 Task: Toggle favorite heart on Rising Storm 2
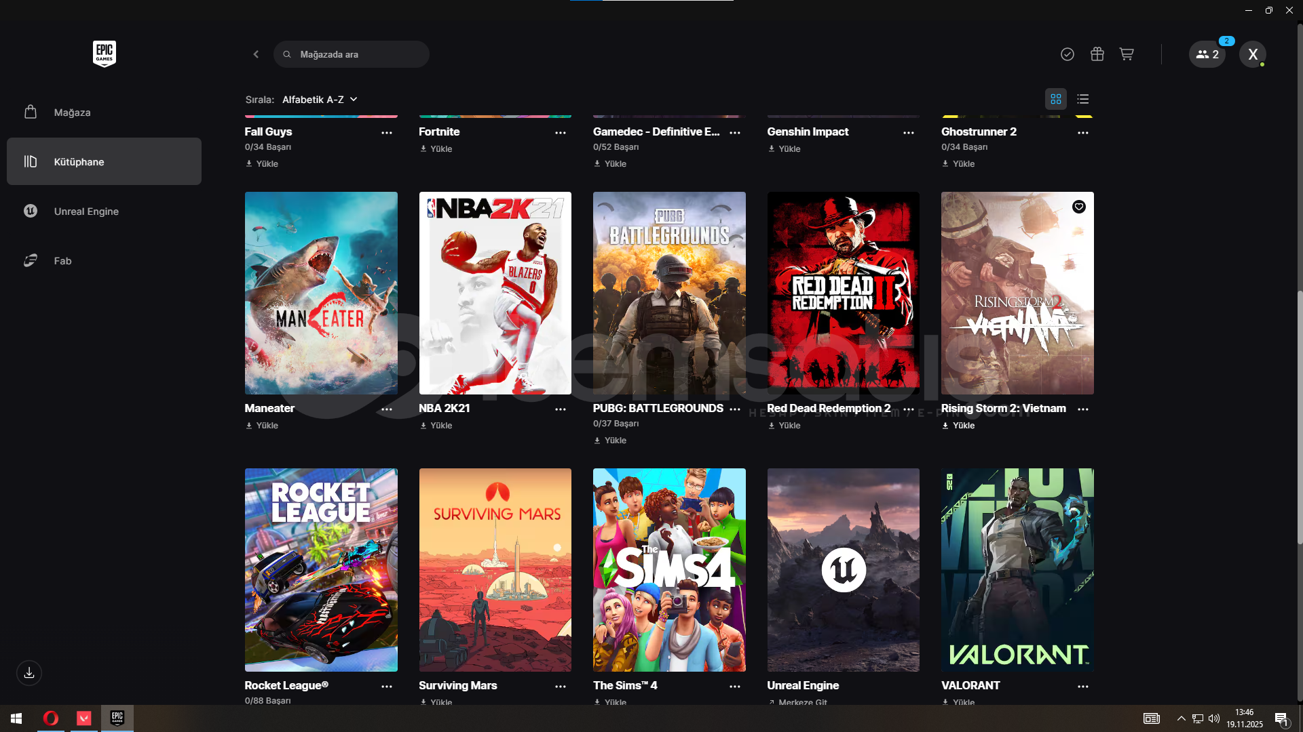[1079, 207]
